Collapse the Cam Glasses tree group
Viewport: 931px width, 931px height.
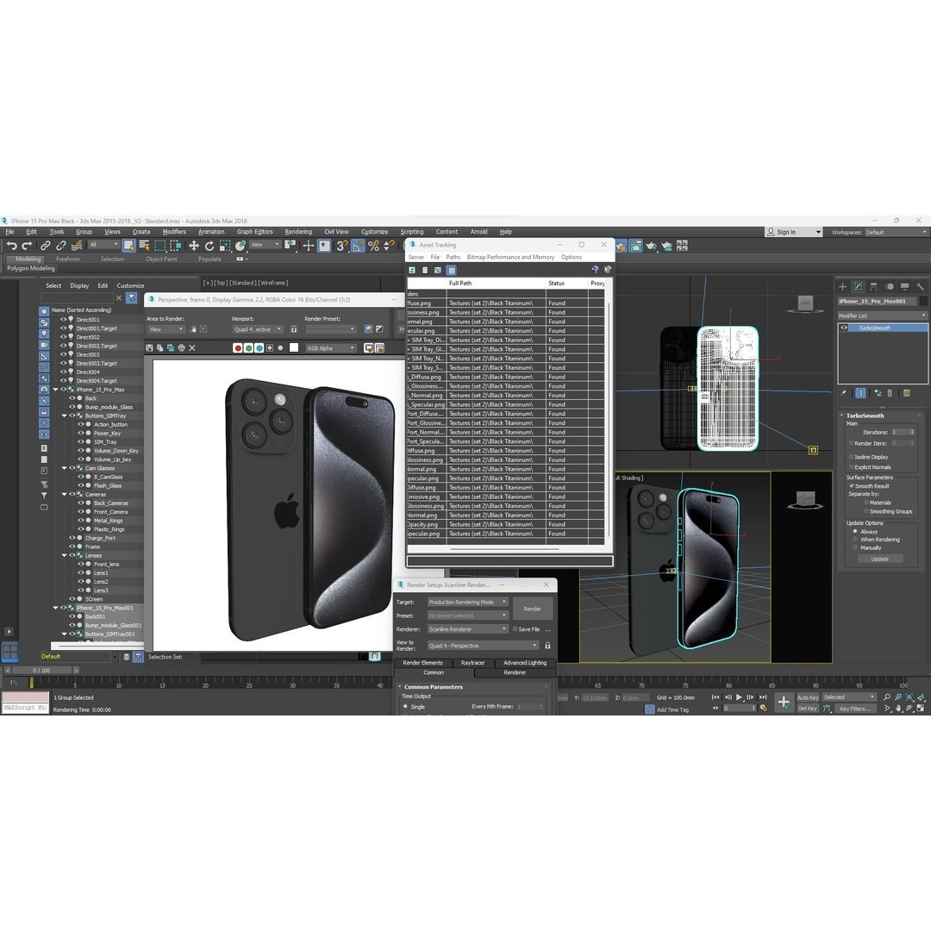[x=64, y=468]
